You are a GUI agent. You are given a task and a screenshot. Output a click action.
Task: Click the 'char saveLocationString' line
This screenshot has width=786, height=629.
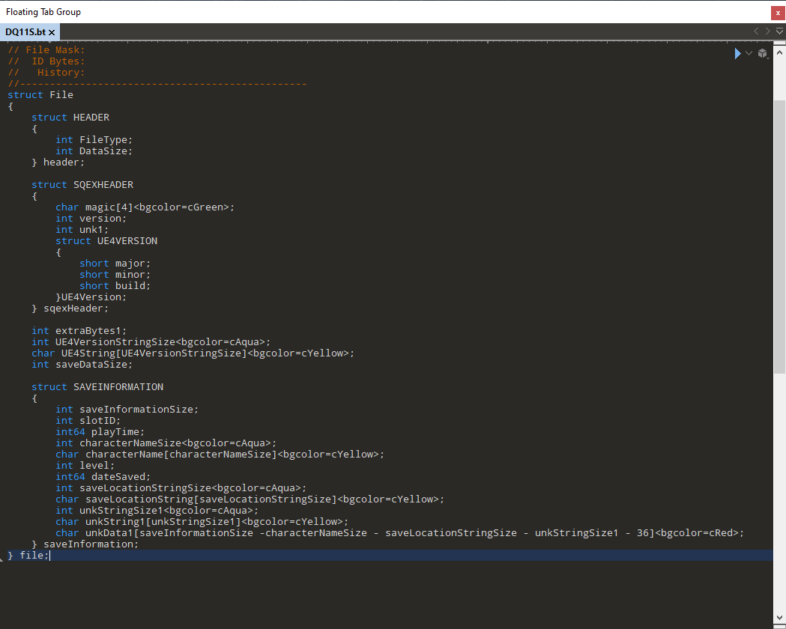pyautogui.click(x=250, y=499)
